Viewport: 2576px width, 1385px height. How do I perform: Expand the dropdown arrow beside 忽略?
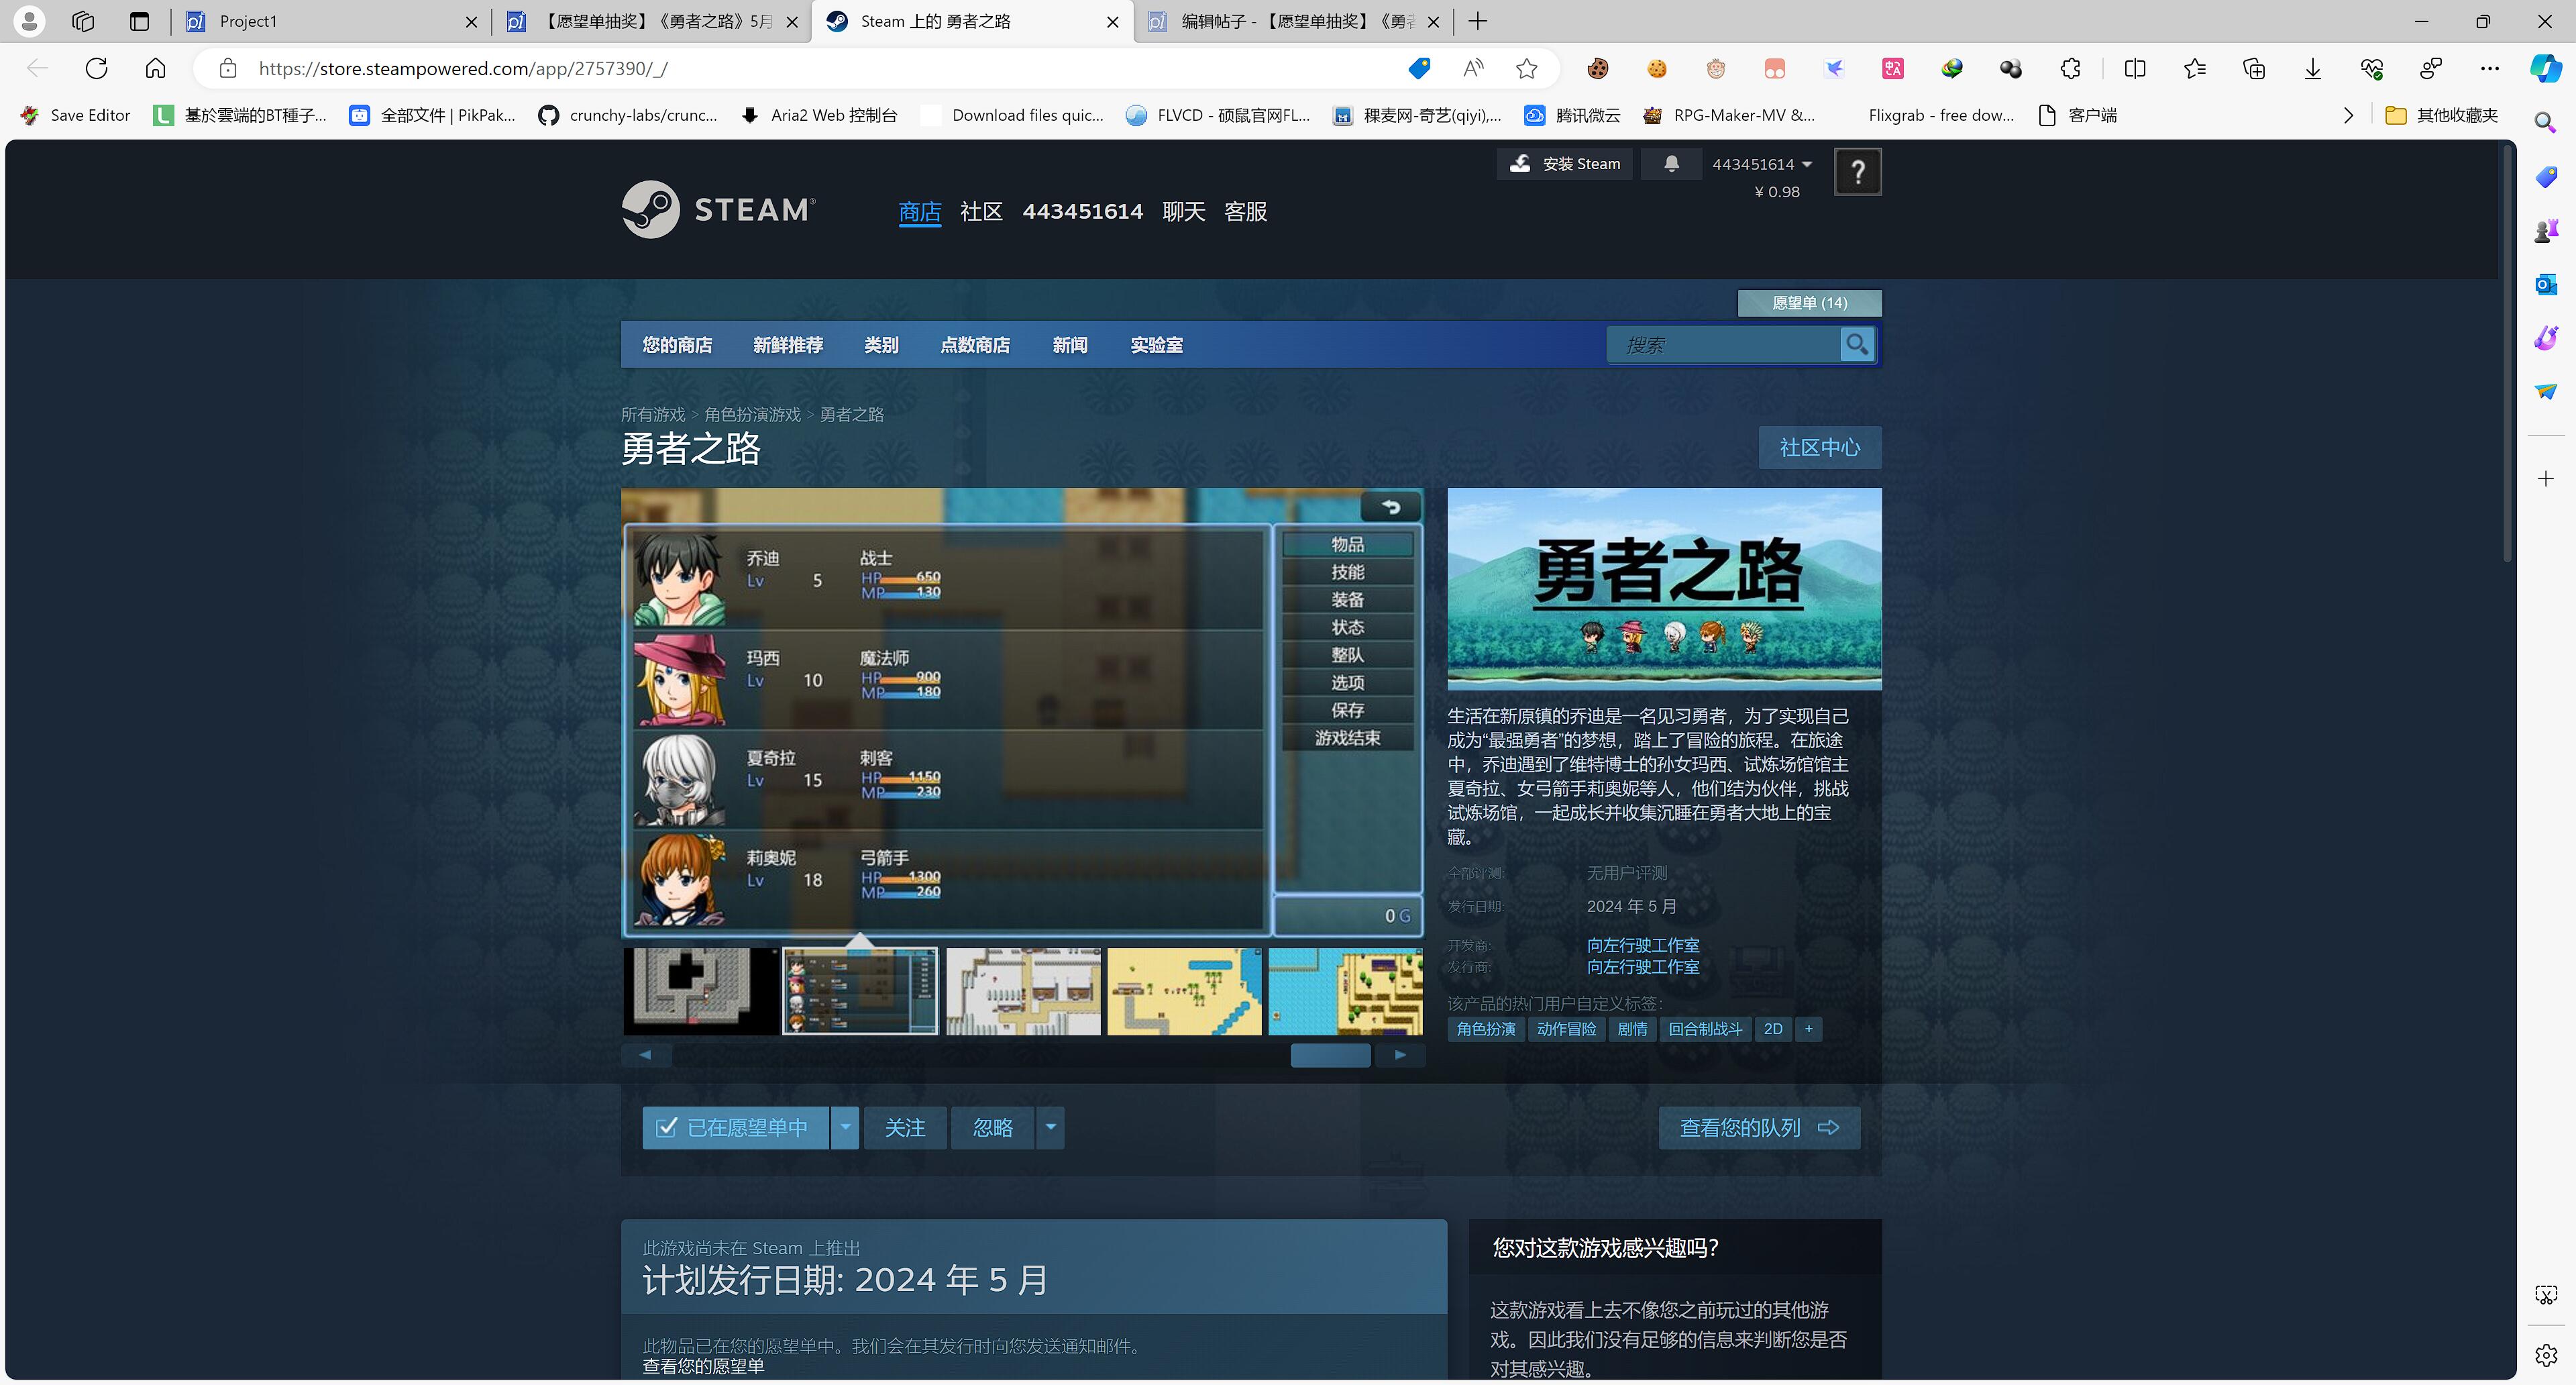pos(1050,1127)
